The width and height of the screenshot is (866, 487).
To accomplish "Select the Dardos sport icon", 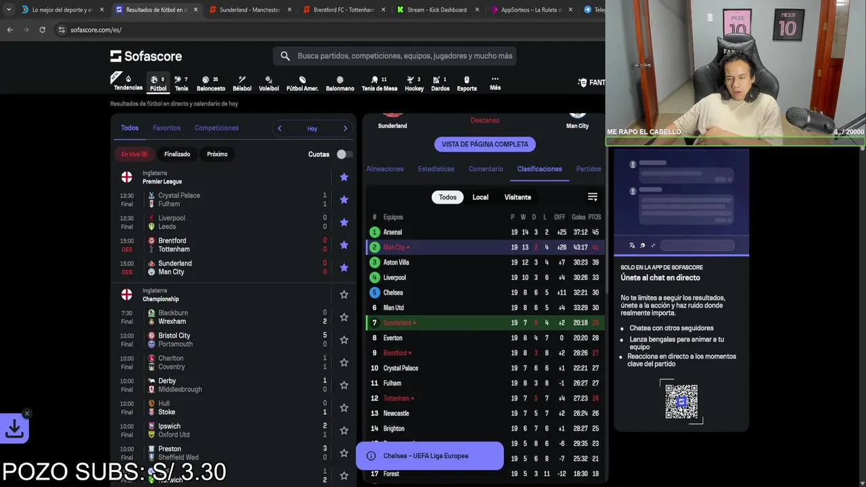I will [x=440, y=83].
